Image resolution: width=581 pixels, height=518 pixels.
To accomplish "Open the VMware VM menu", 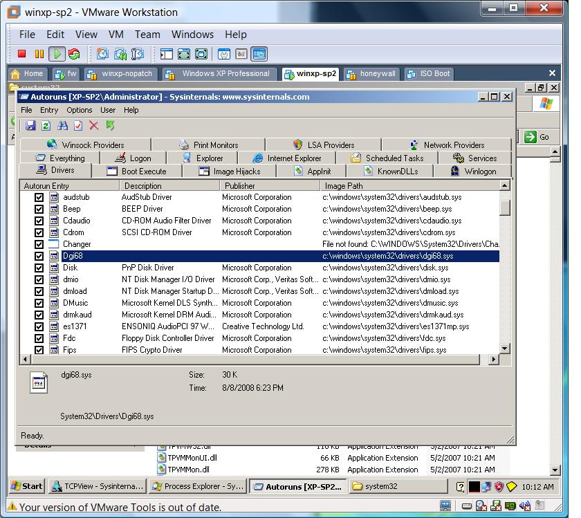I will 116,35.
